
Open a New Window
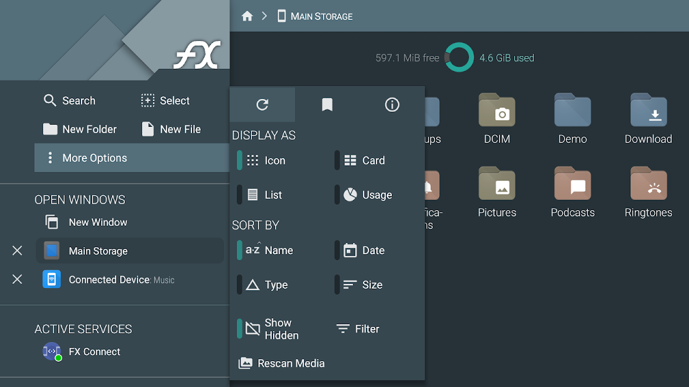click(x=97, y=222)
